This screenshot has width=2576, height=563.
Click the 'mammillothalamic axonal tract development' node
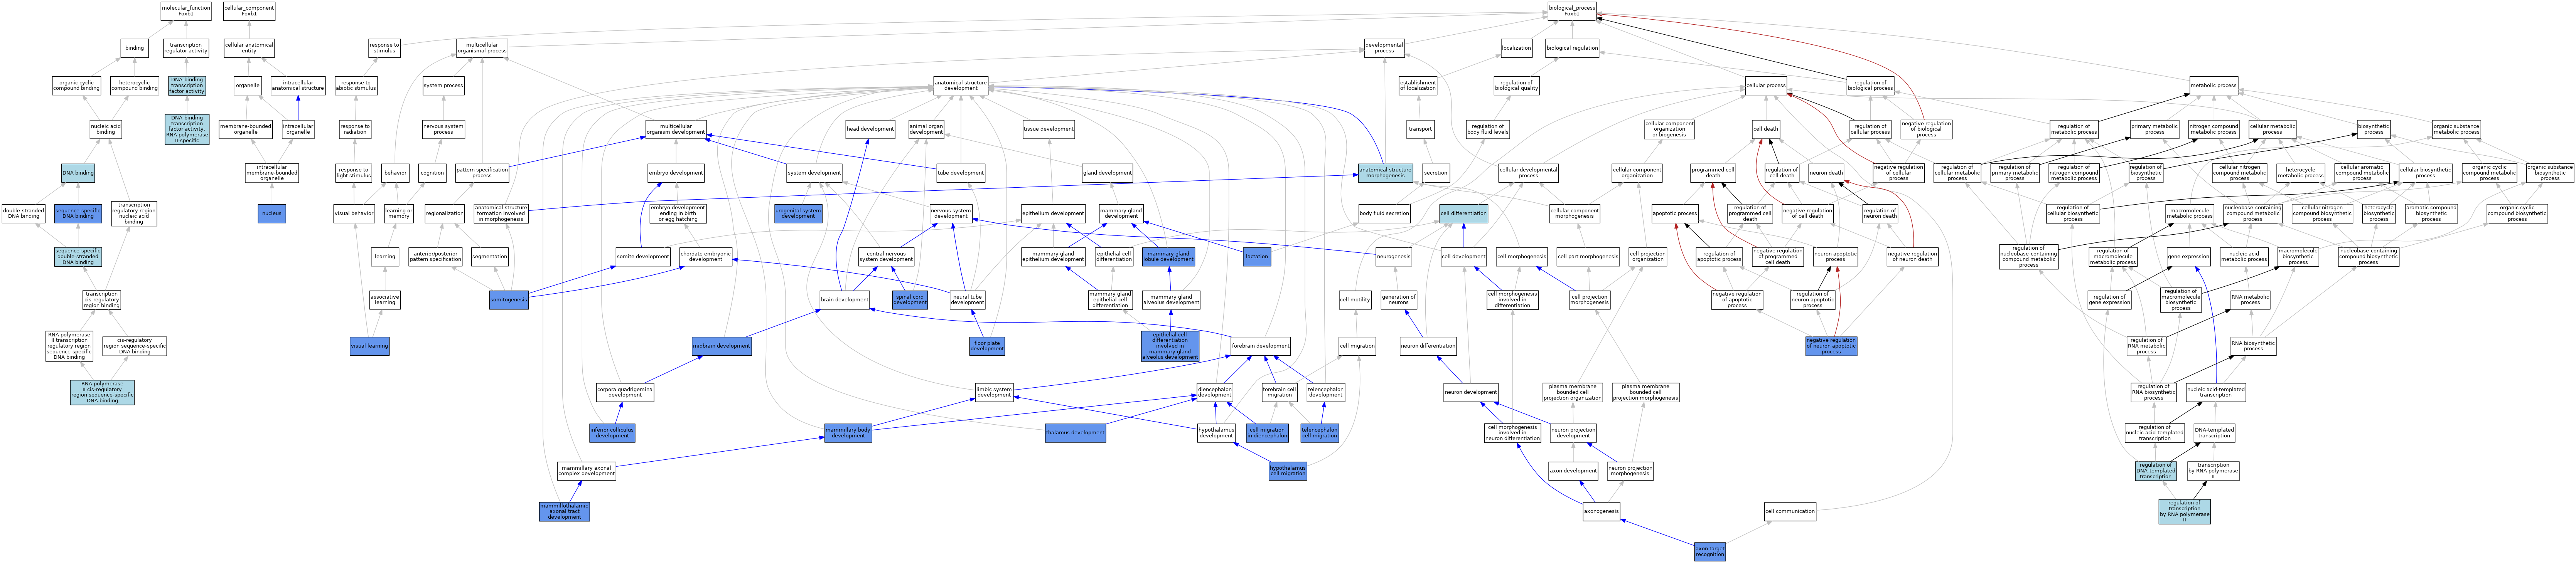tap(564, 512)
